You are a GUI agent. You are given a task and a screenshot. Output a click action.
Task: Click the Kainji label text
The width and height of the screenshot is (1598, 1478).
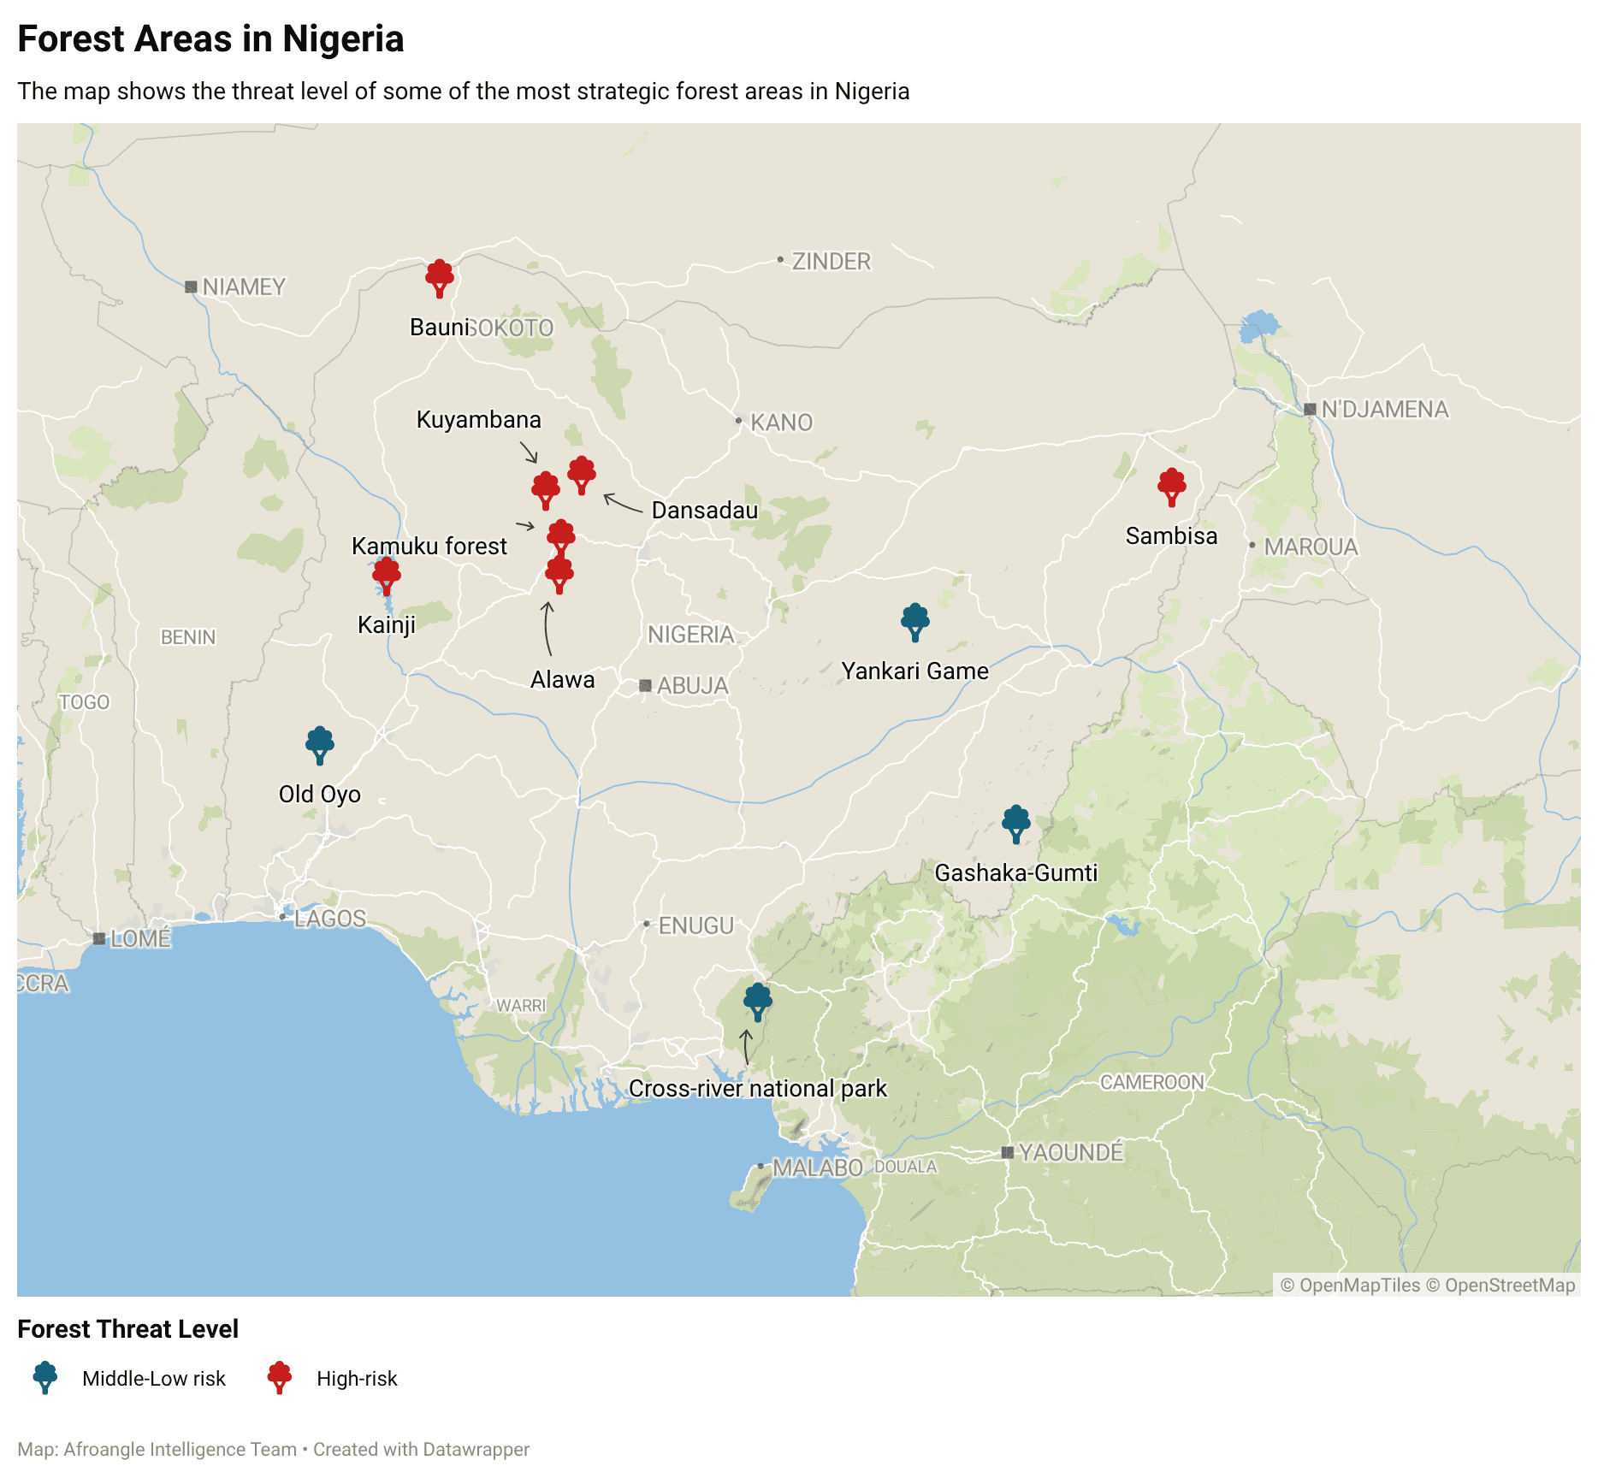point(387,625)
